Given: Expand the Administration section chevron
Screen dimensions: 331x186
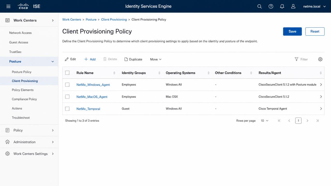Looking at the screenshot, I should 53,142.
